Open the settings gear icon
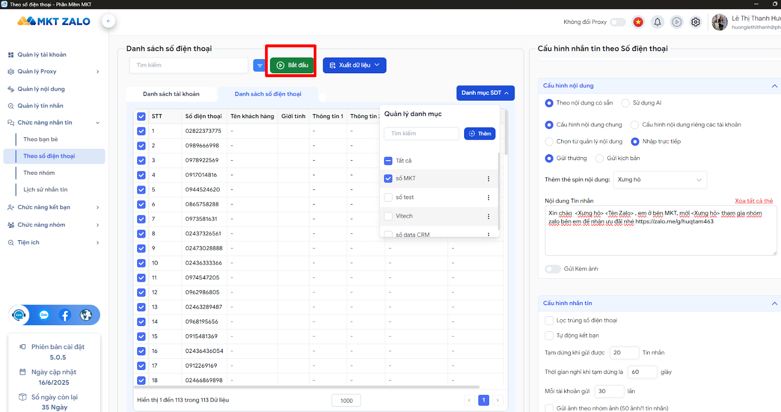 coord(696,22)
